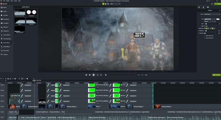
Task: Open the Behaviors tab
Action: point(5,27)
